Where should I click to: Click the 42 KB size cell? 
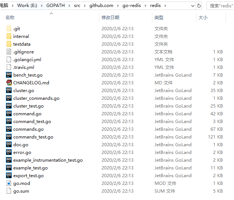[217, 113]
